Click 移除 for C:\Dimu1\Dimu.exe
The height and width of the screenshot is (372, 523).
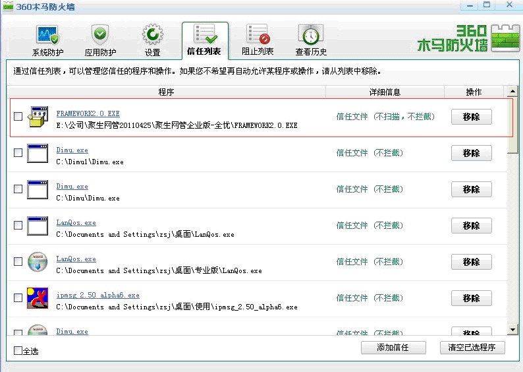472,153
